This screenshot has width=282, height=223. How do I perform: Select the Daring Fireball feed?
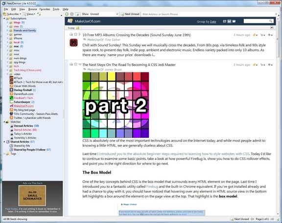(23, 90)
